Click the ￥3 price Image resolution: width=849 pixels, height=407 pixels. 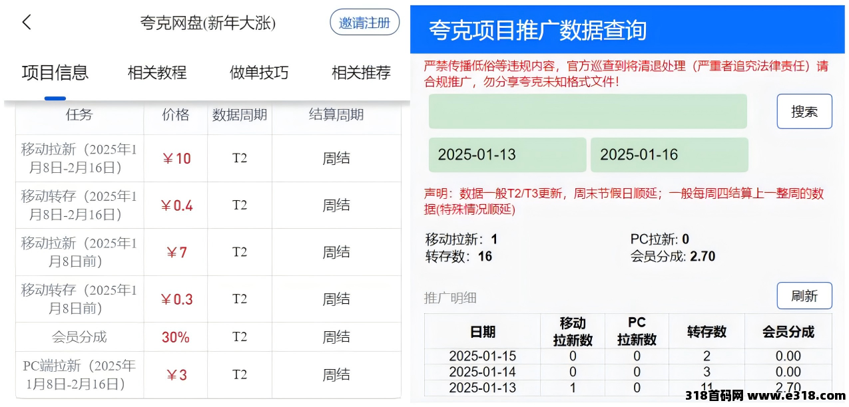[x=176, y=375]
